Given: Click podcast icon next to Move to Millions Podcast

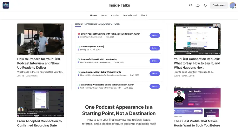Looking at the screenshot, I should [78, 75].
